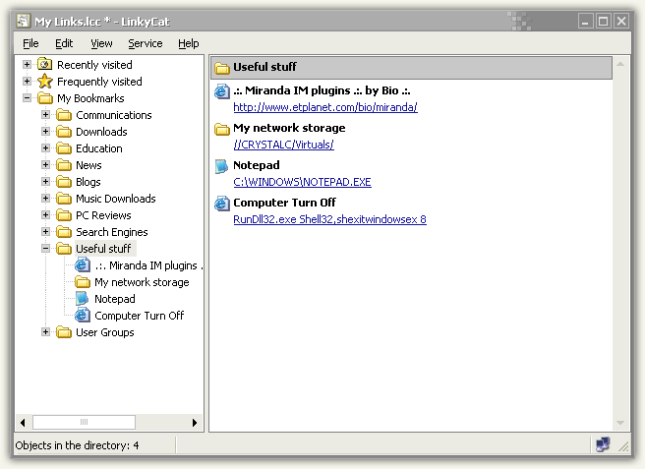
Task: Click the Useful stuff header folder icon
Action: tap(222, 68)
